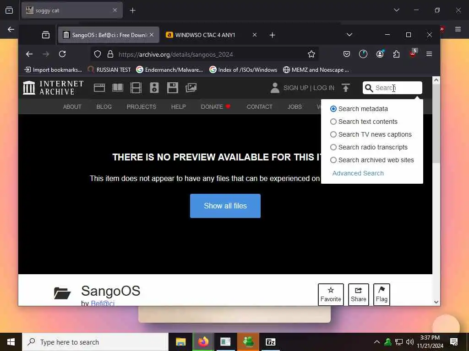Screen dimensions: 469x351
Task: Switch to the SangoOS tab
Action: click(109, 35)
